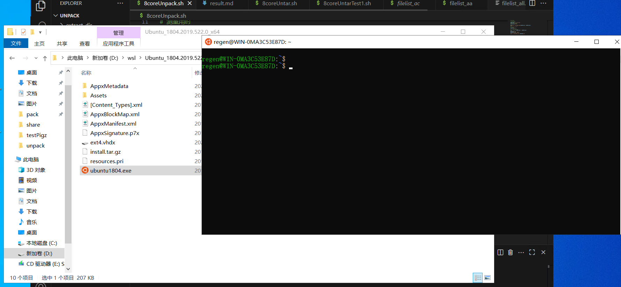Split the VS Code terminal panel

500,252
